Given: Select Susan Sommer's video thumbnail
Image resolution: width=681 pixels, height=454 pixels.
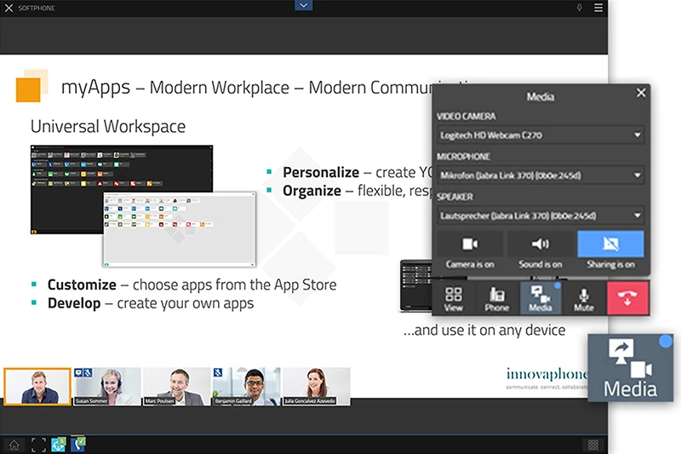Looking at the screenshot, I should [x=107, y=386].
